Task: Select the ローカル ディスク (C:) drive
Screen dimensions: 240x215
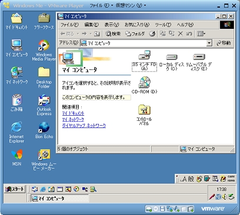Action: click(172, 62)
